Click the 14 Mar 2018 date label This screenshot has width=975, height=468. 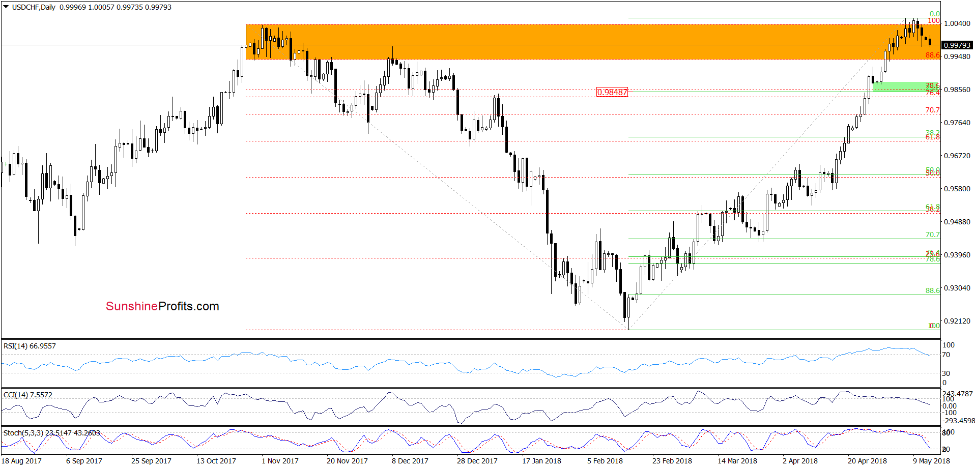pos(737,461)
